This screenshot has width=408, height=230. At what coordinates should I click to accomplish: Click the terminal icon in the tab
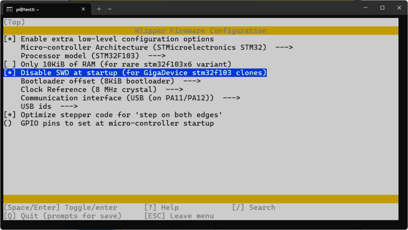(9, 9)
